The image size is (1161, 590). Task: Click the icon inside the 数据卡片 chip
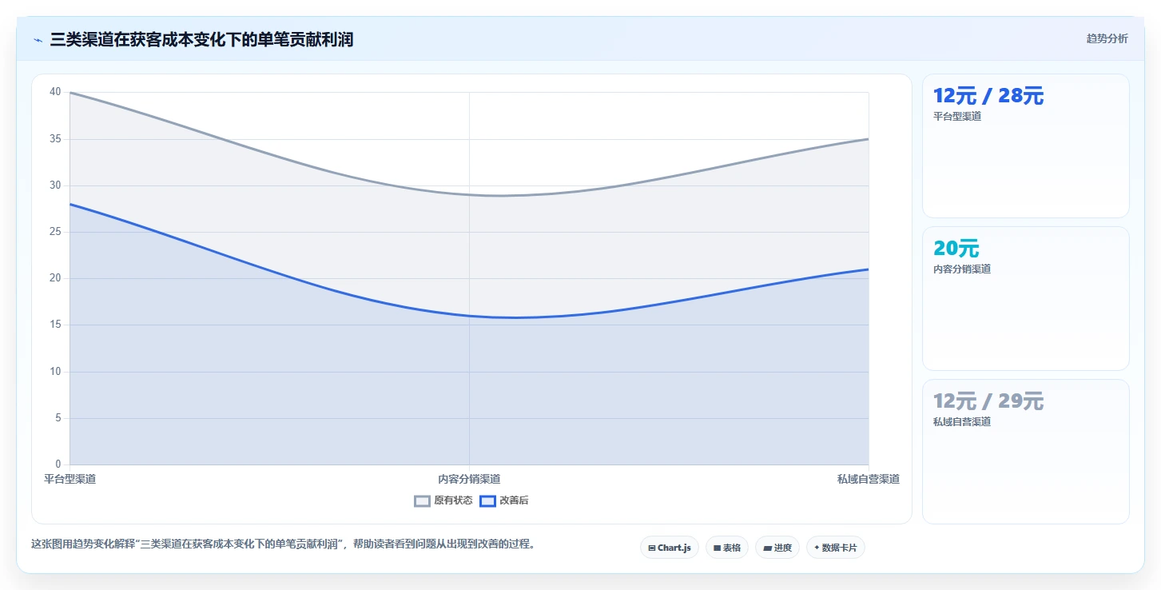pyautogui.click(x=817, y=548)
